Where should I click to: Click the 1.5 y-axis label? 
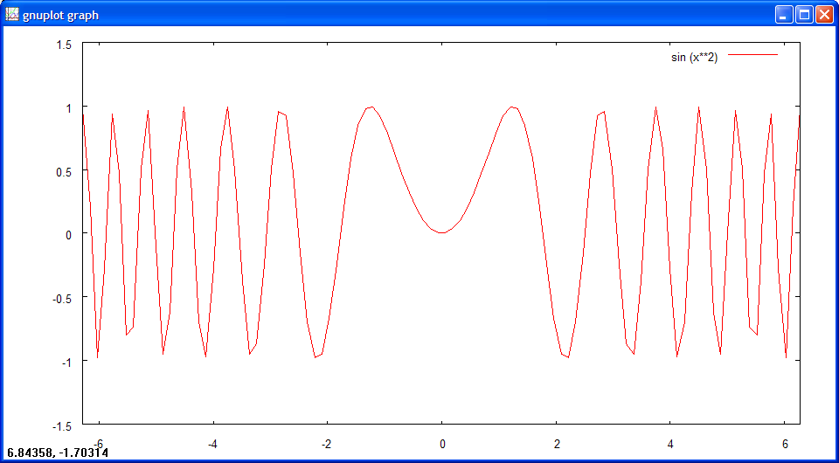coord(64,45)
